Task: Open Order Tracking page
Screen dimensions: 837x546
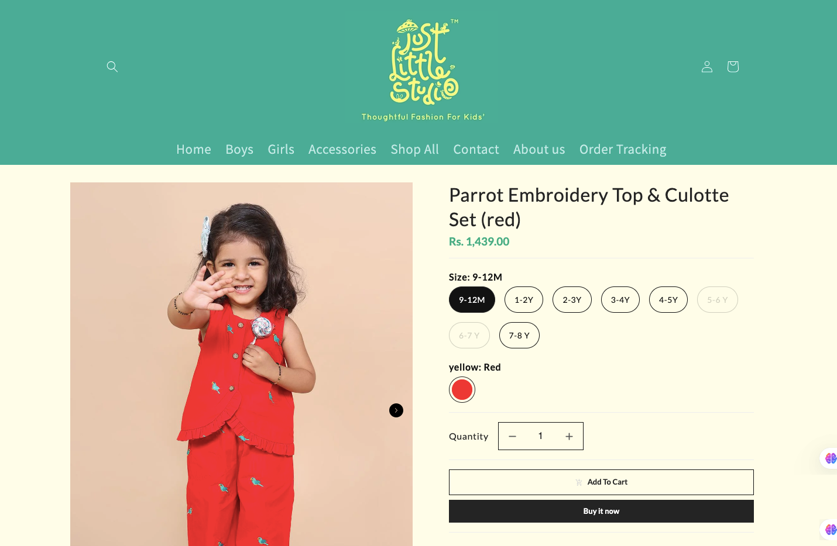Action: (623, 150)
